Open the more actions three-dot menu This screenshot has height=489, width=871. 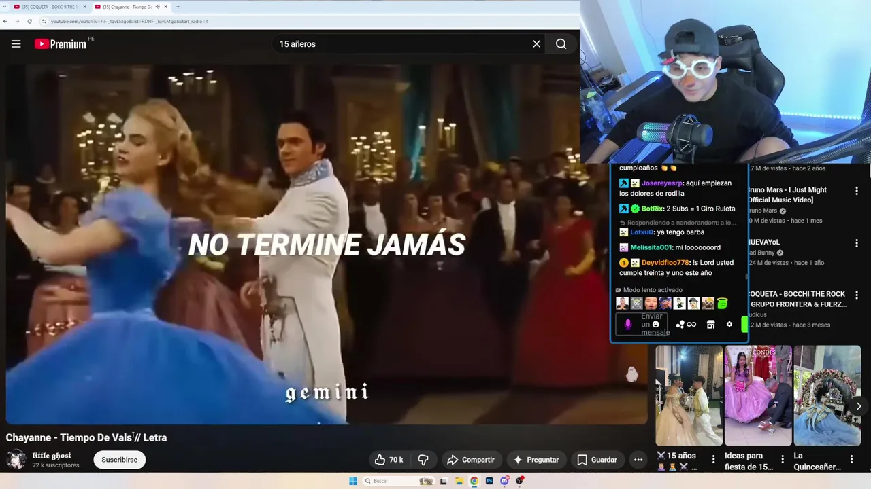click(x=638, y=460)
